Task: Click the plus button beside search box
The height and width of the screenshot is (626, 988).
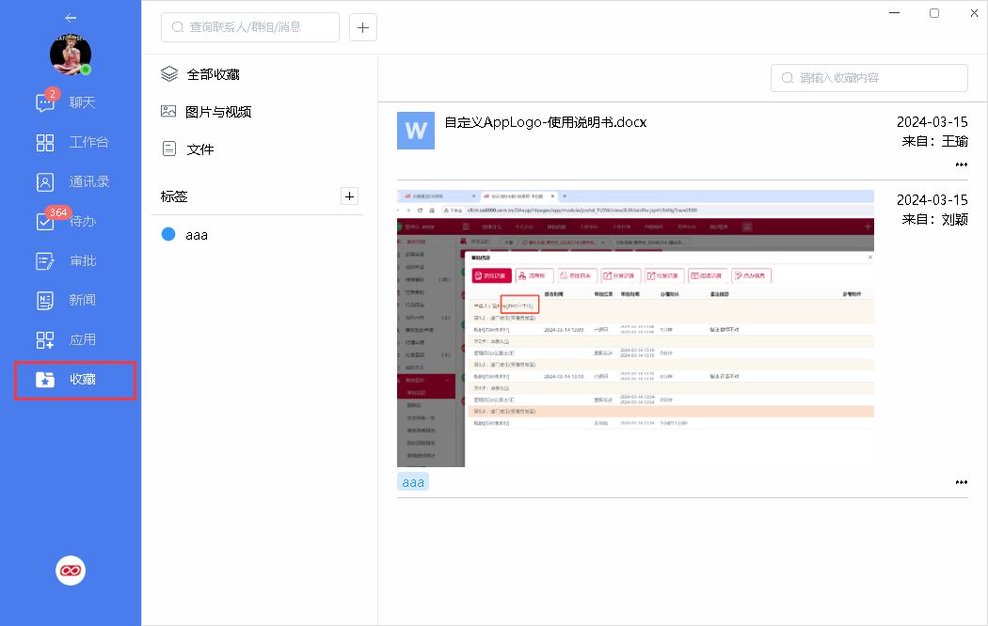Action: click(363, 27)
